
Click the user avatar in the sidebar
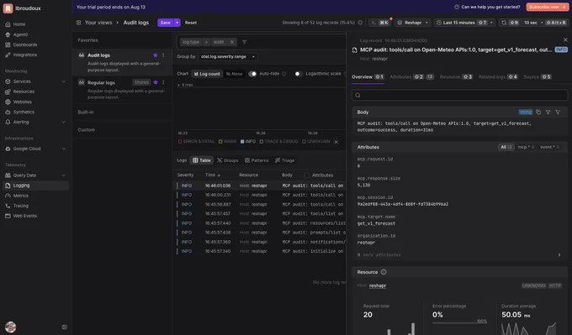click(x=11, y=327)
